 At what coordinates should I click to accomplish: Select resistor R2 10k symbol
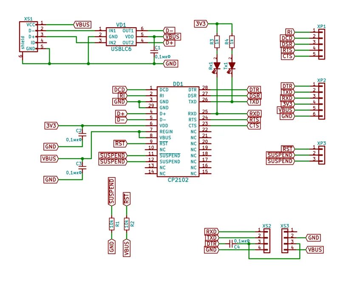[x=126, y=224]
